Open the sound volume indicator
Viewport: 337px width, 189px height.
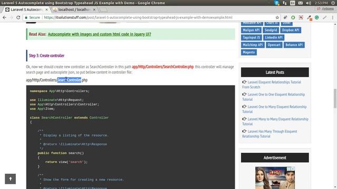point(309,3)
